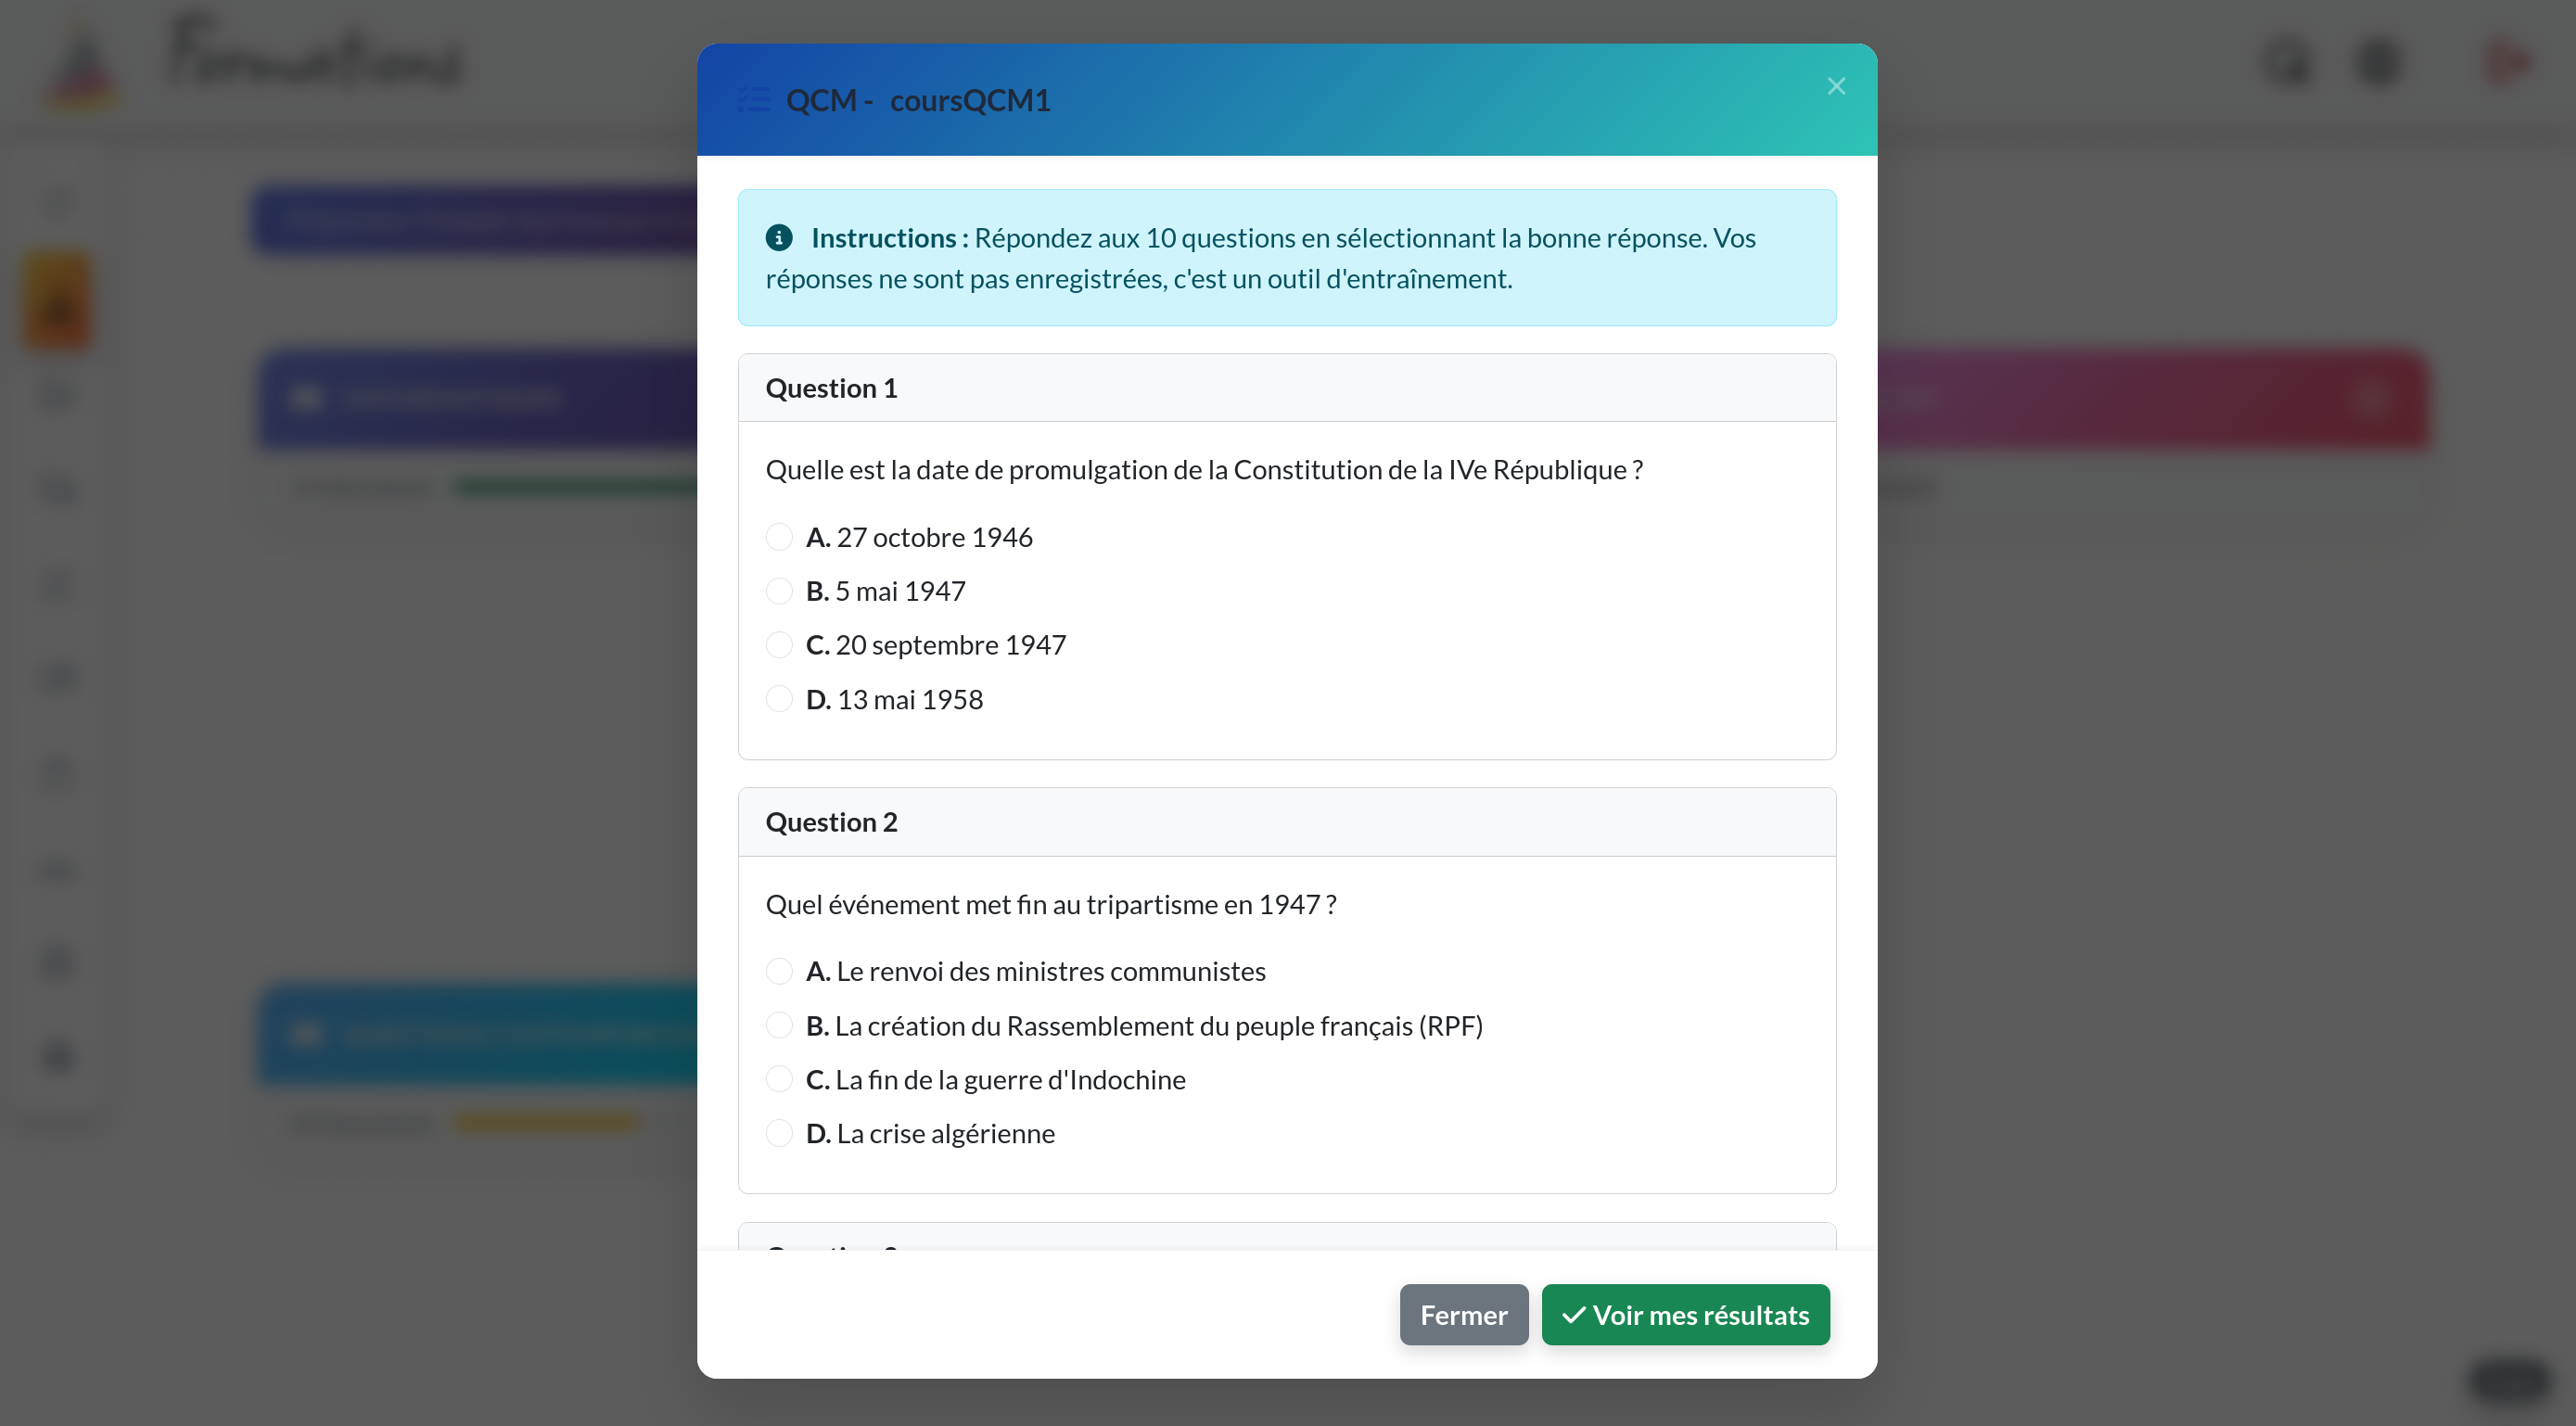Viewport: 2576px width, 1426px height.
Task: Select 'La crise algérienne' option
Action: 779,1133
